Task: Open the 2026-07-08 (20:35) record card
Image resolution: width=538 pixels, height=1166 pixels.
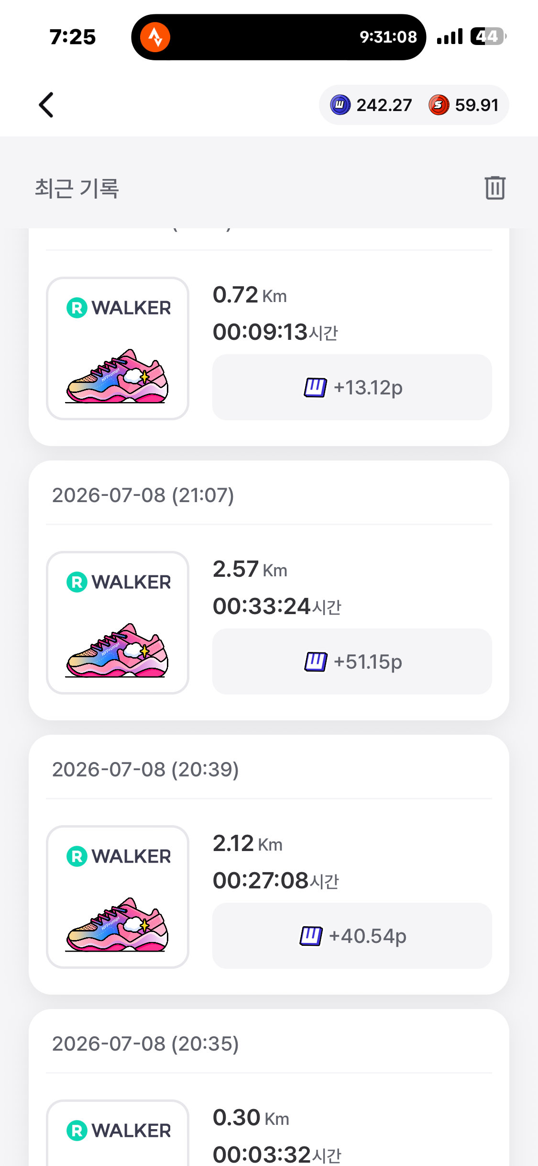Action: 269,1088
